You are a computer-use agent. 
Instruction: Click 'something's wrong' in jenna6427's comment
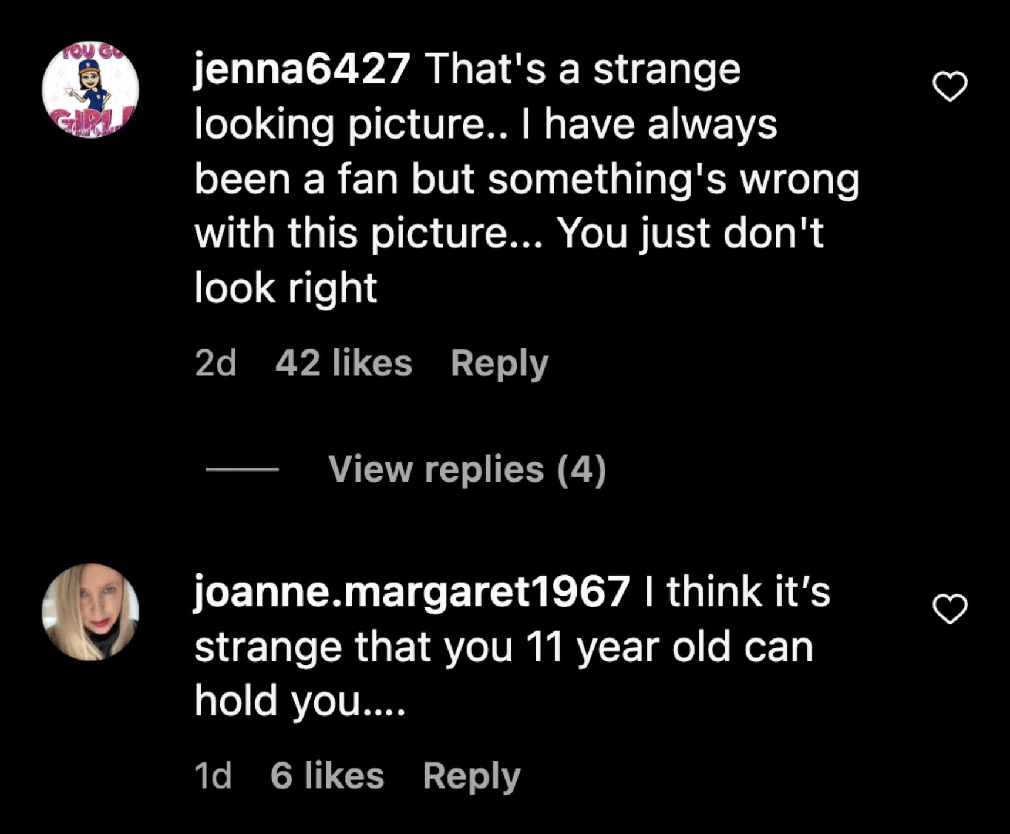tap(673, 179)
